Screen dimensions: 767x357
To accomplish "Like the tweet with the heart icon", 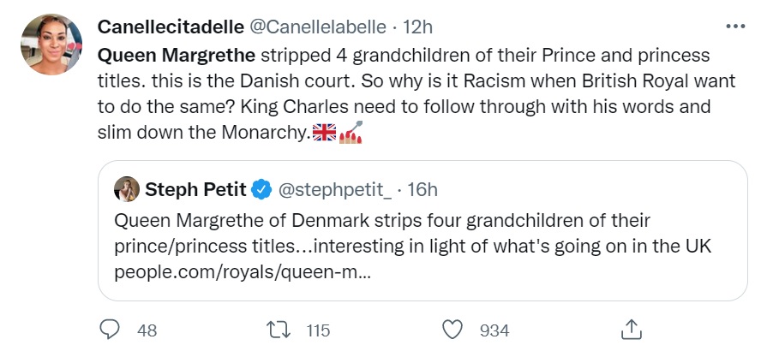I will pos(454,330).
